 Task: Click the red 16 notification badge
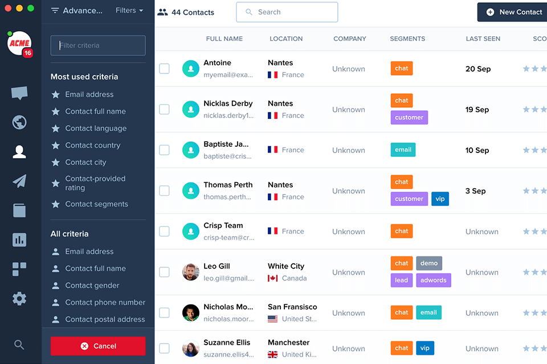(27, 53)
